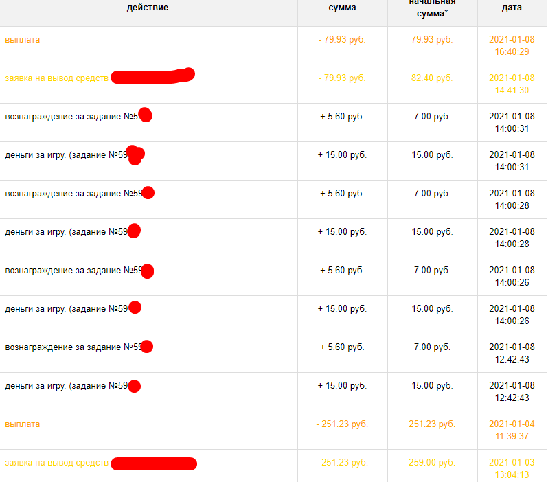Image resolution: width=559 pixels, height=482 pixels.
Task: Click the '- 79.93 руб.' amount in the 14:41:30 withdrawal row
Action: click(342, 78)
